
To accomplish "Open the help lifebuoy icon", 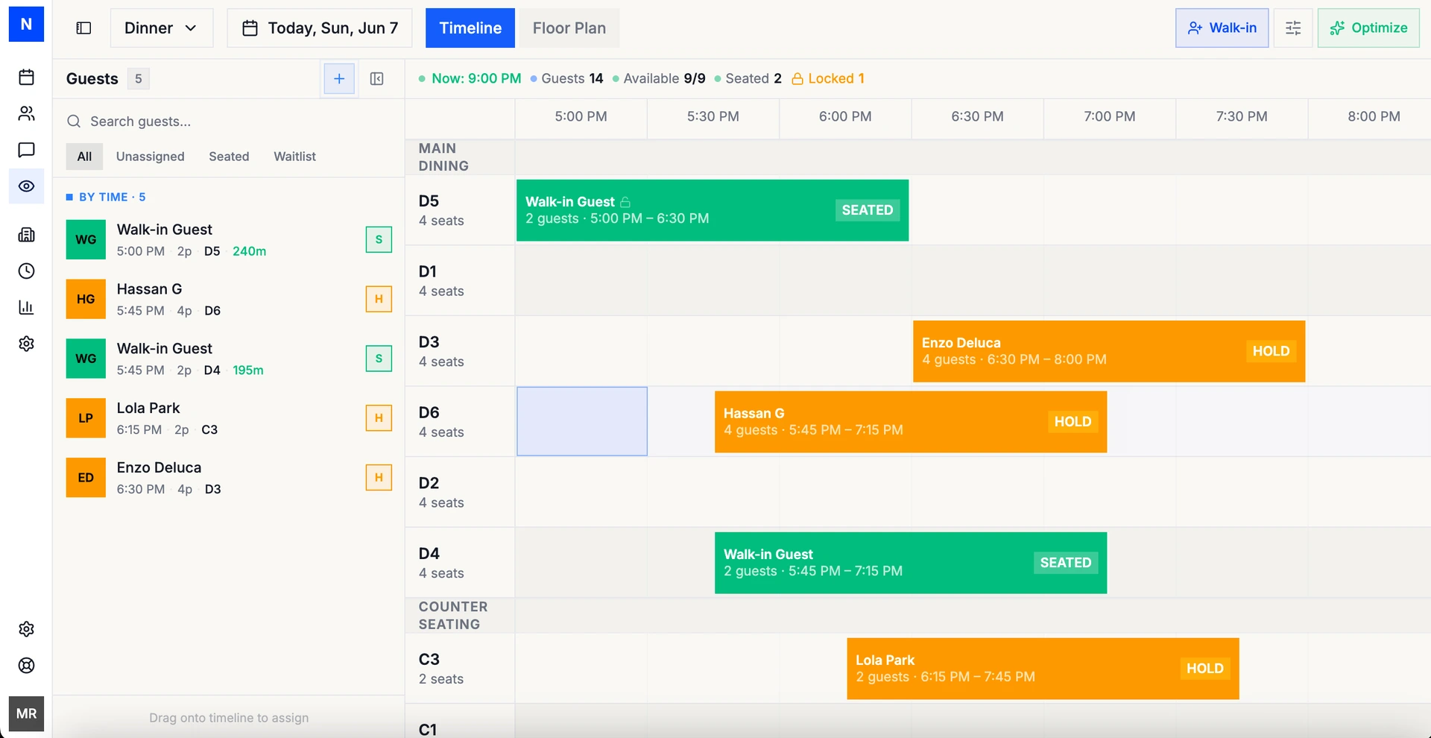I will pyautogui.click(x=26, y=666).
